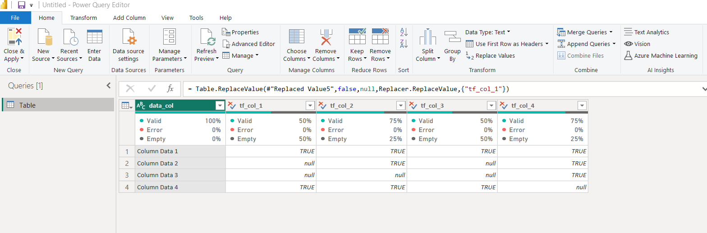Image resolution: width=707 pixels, height=233 pixels.
Task: Open the New Source icon
Action: pyautogui.click(x=45, y=37)
